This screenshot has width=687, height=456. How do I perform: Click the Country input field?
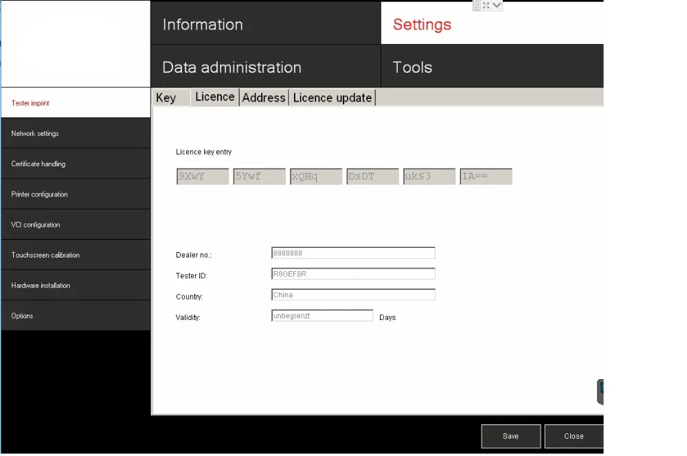click(353, 295)
